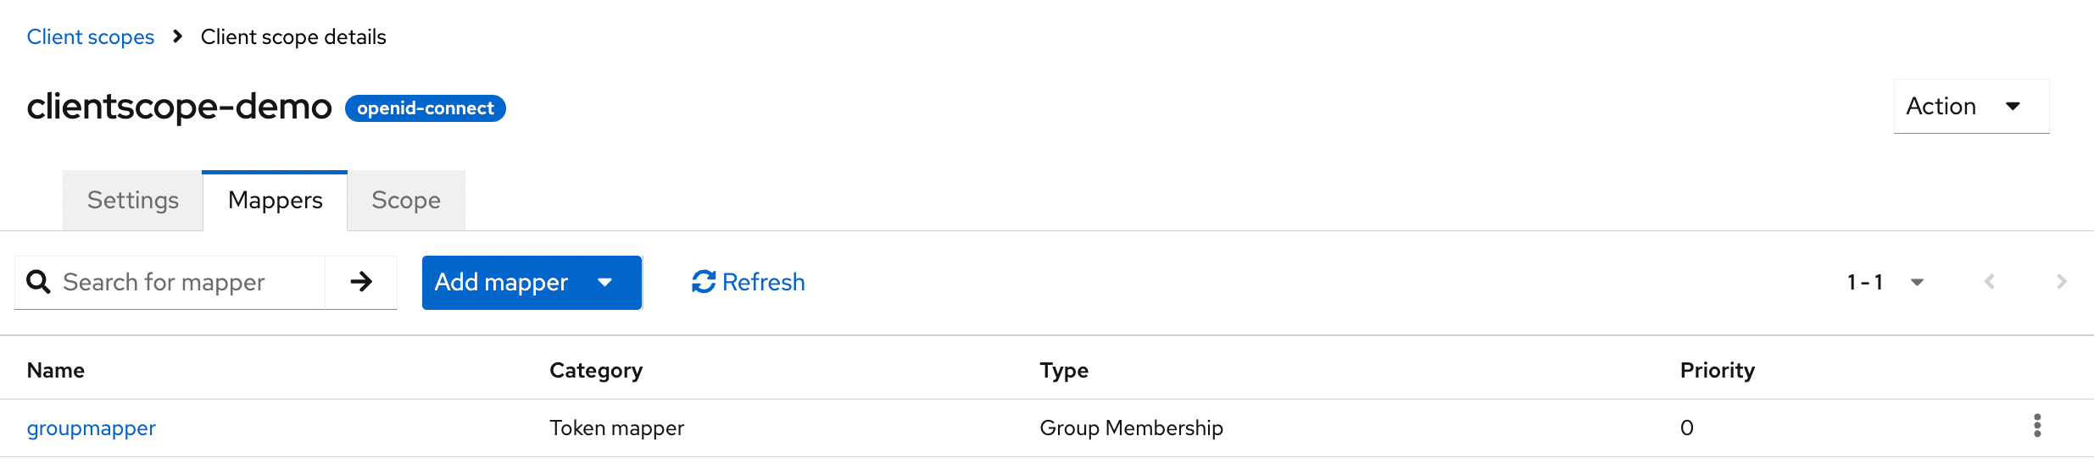Click the Add mapper button
Viewport: 2094px width, 469px height.
click(x=501, y=282)
